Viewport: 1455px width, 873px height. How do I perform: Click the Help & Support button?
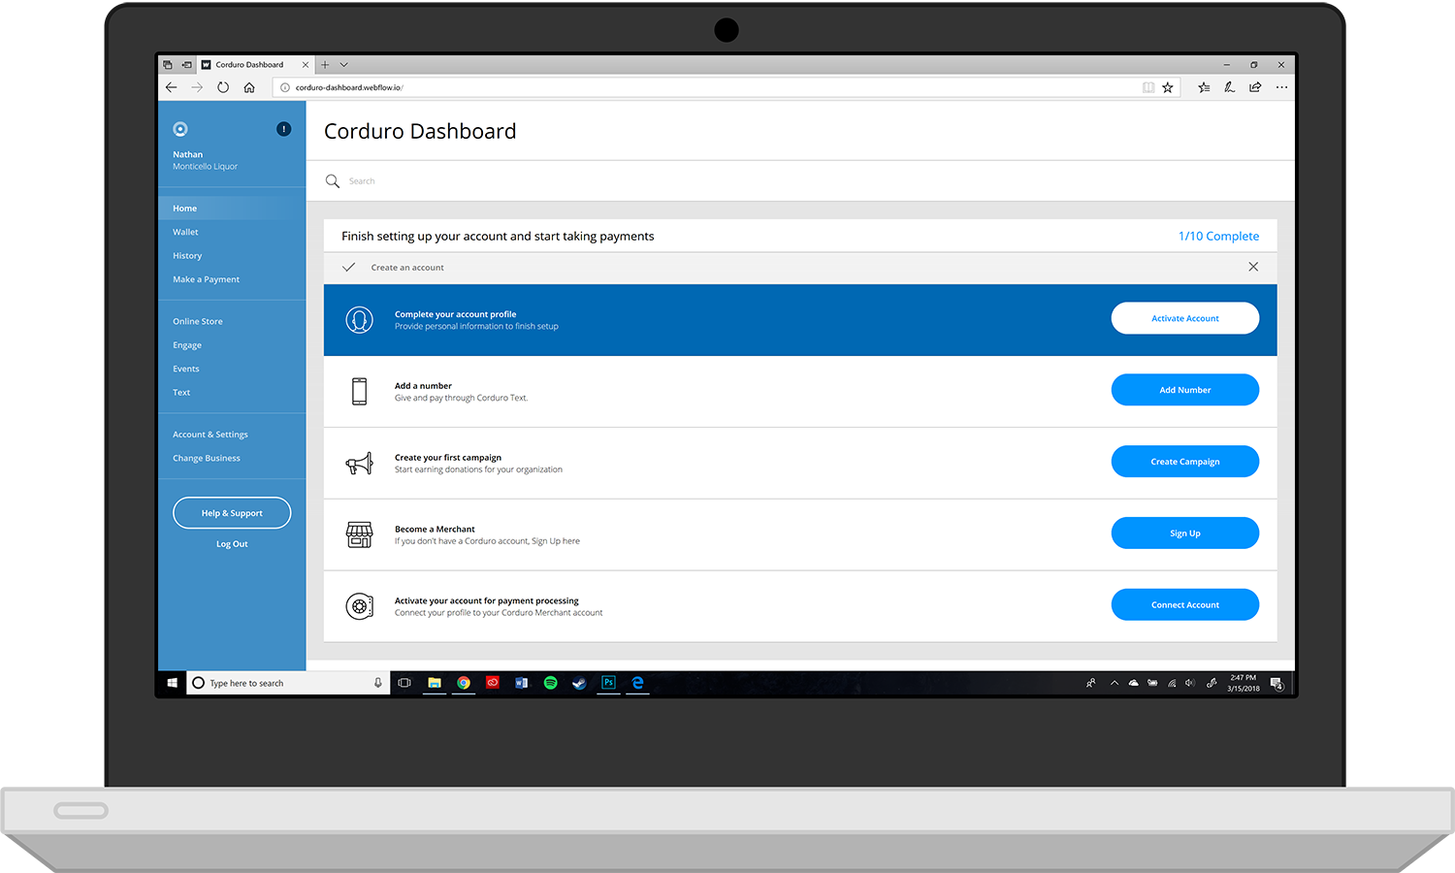[232, 513]
